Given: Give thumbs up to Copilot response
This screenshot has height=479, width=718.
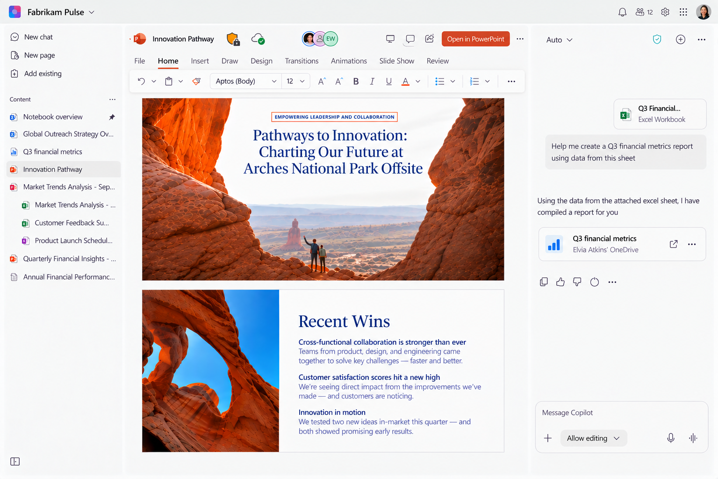Looking at the screenshot, I should point(560,282).
